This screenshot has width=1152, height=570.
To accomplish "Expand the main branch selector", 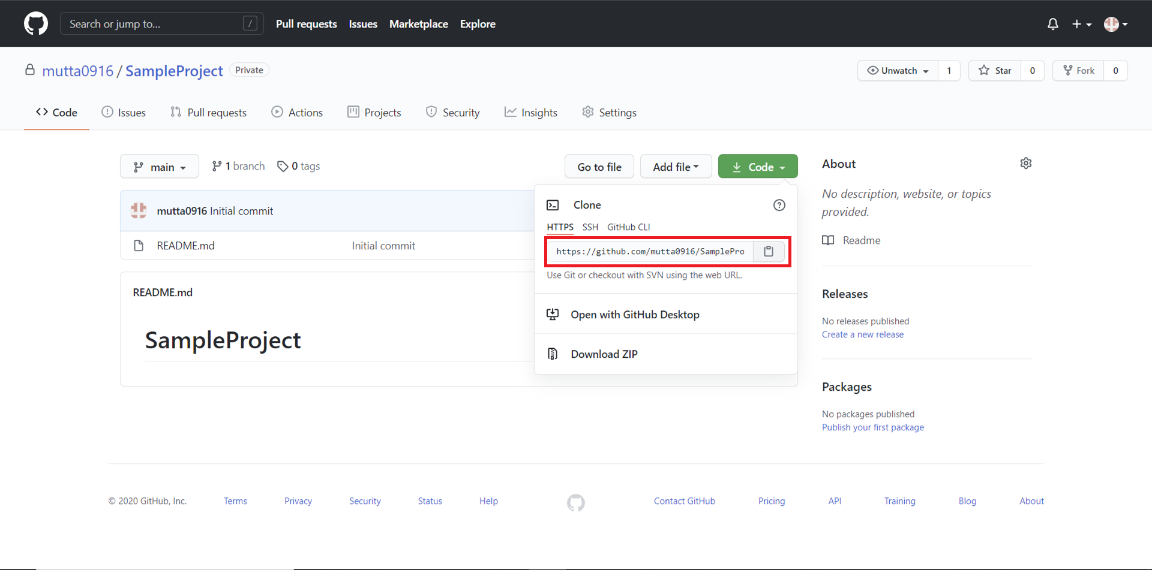I will 160,167.
